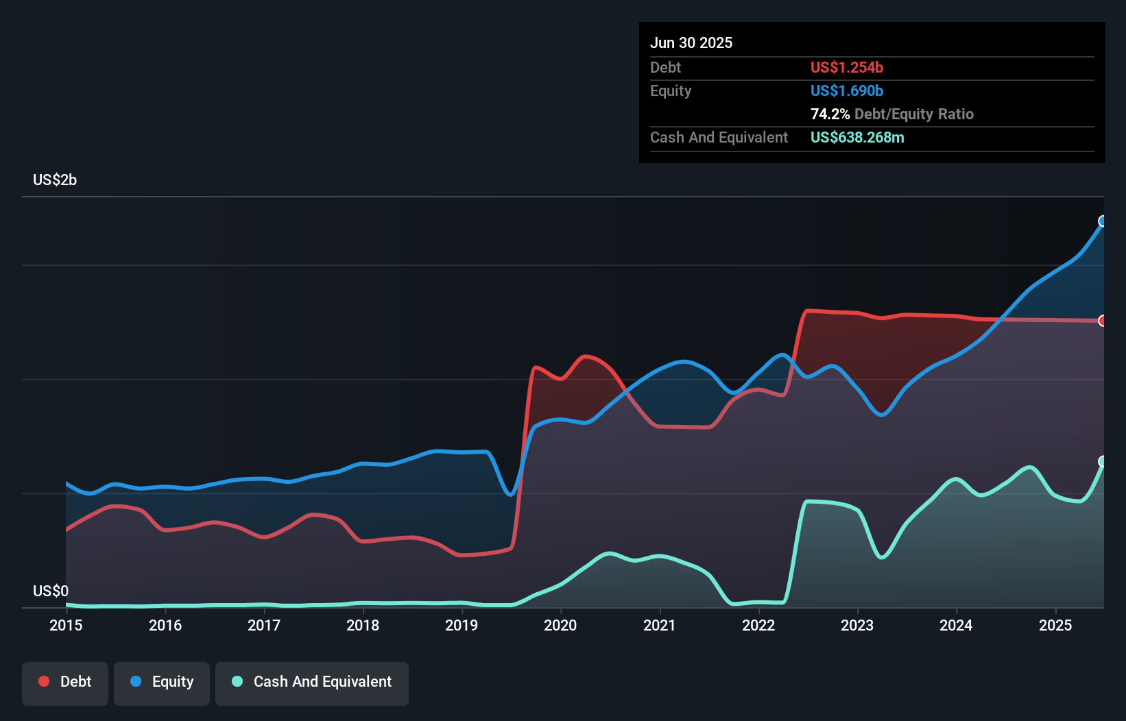Click the US$638.268m Cash value link
1126x721 pixels.
[x=857, y=137]
